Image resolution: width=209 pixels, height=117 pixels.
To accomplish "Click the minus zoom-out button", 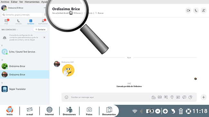I will [158, 111].
